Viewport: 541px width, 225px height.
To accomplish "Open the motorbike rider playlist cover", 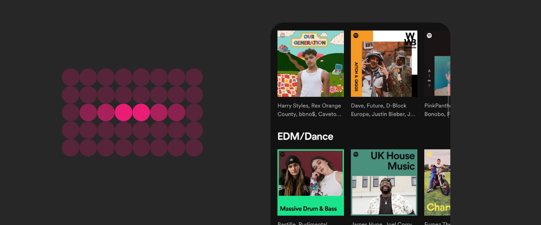I will (437, 183).
